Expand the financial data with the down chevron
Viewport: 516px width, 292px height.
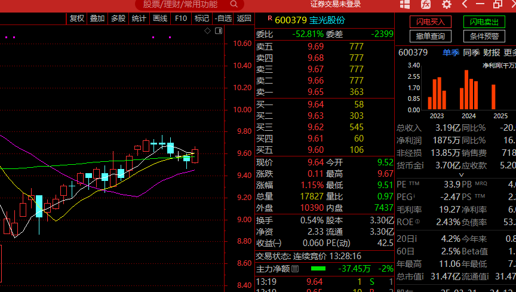[x=462, y=175]
